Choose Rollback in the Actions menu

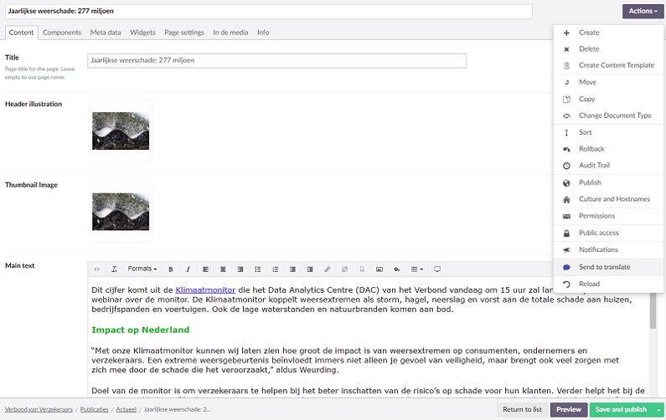tap(591, 149)
